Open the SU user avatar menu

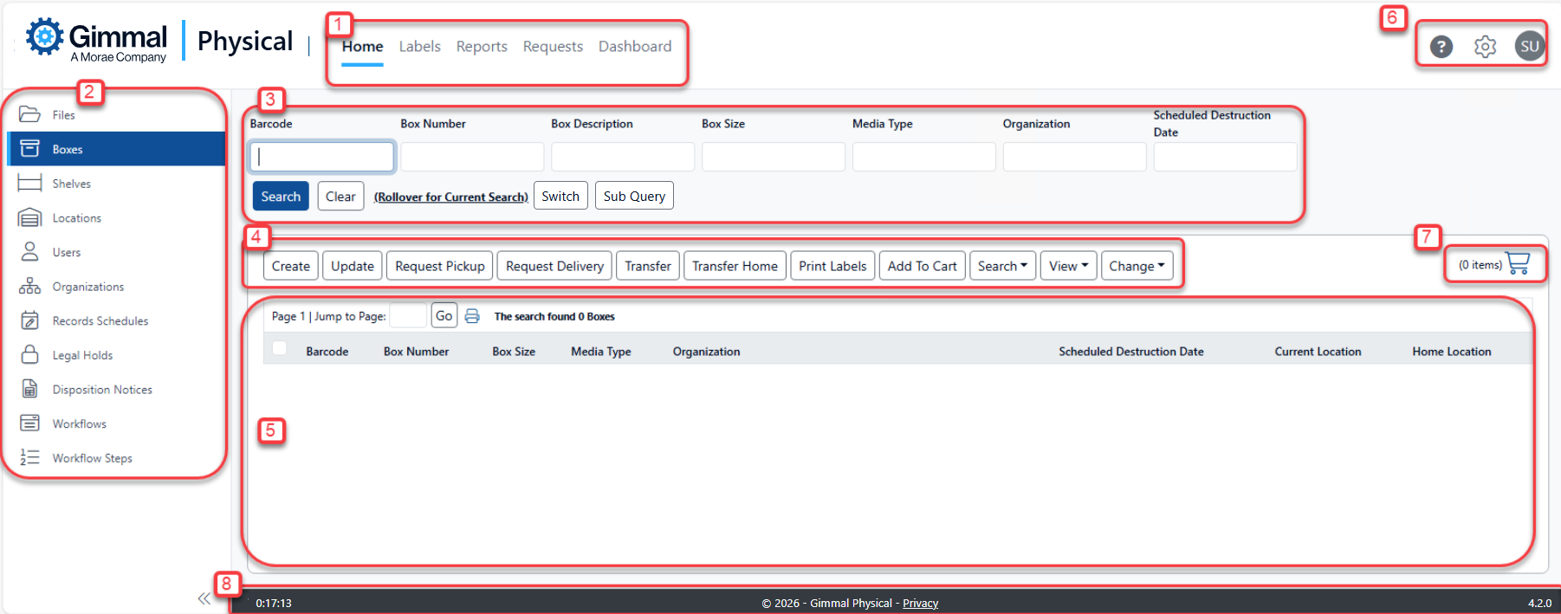(x=1529, y=47)
